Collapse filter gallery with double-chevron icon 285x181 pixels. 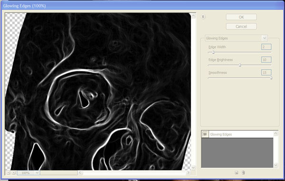pos(203,17)
